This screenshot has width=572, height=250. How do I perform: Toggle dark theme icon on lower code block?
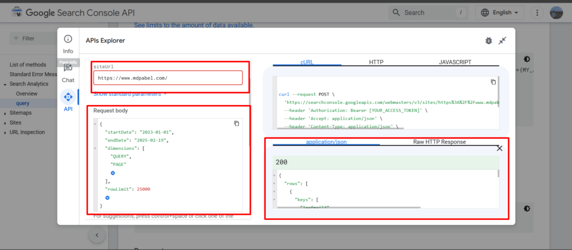(x=526, y=208)
